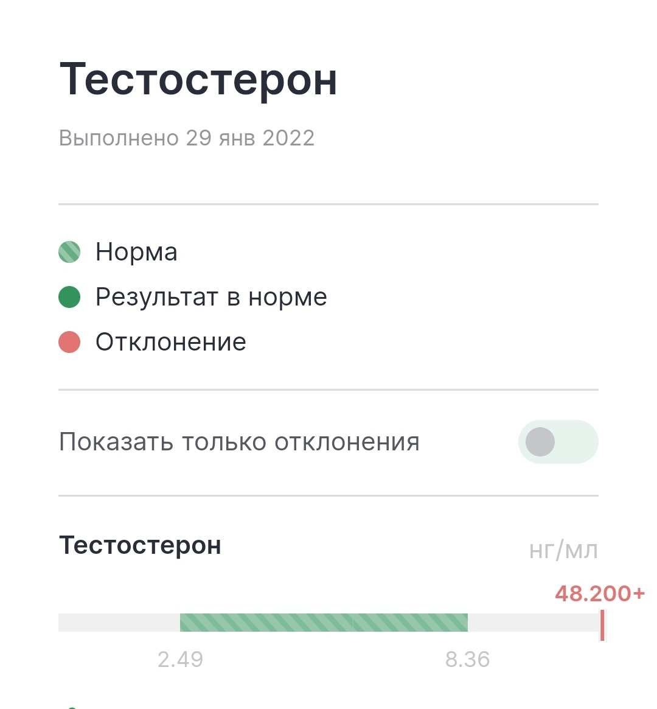
Task: Click the "8.36" upper bound label
Action: [x=467, y=659]
